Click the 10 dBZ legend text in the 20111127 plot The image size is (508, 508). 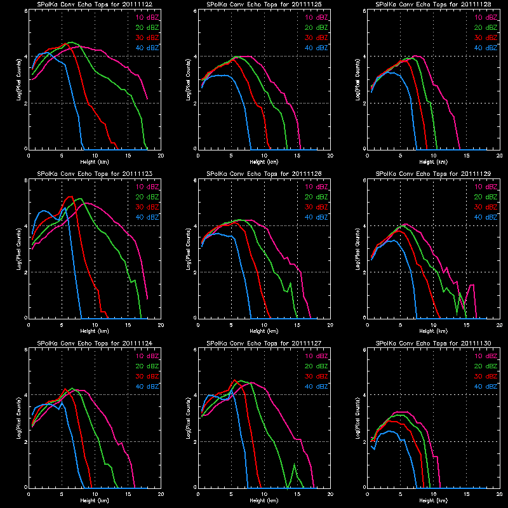pyautogui.click(x=316, y=356)
